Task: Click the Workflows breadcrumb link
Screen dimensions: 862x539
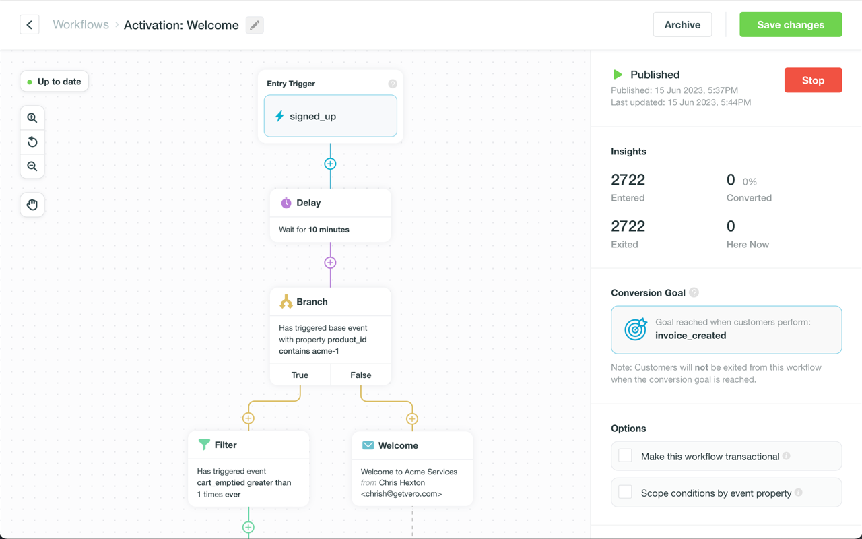Action: point(81,25)
